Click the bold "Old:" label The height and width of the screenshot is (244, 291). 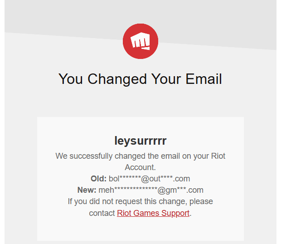click(98, 179)
